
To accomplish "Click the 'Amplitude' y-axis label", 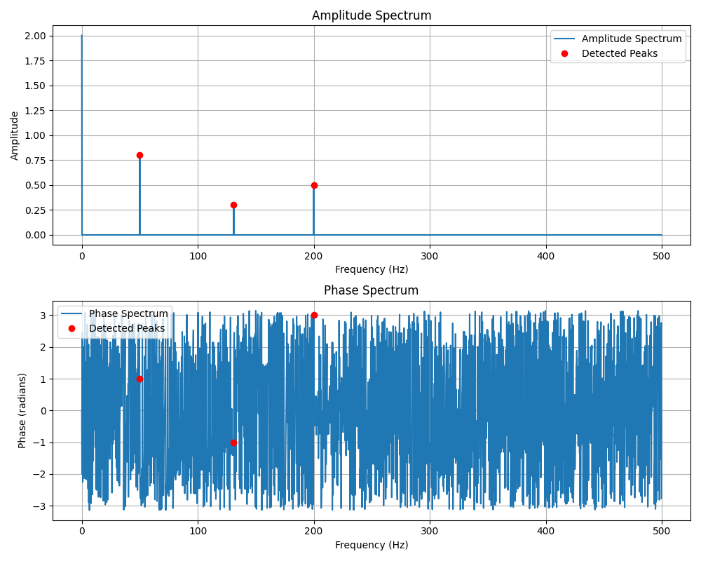I will click(x=14, y=135).
